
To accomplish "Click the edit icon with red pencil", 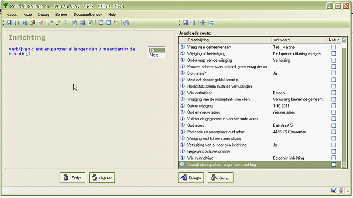I will tap(40, 23).
